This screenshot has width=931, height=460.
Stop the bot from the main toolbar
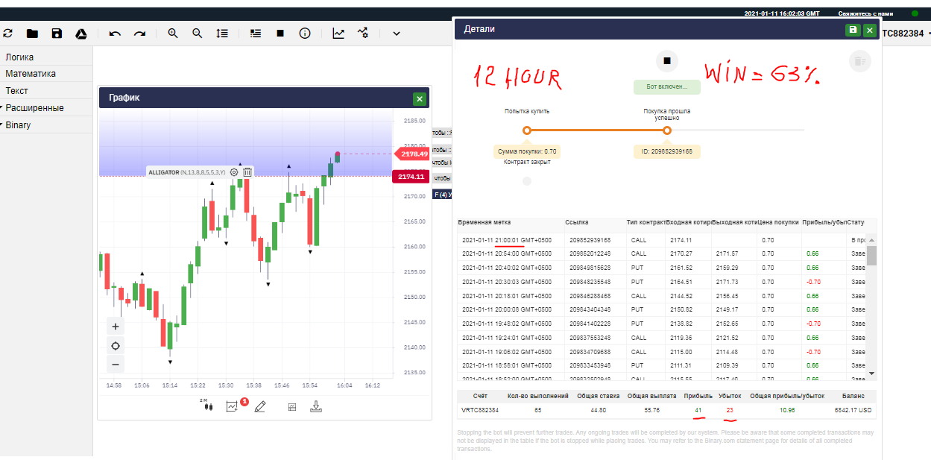280,34
